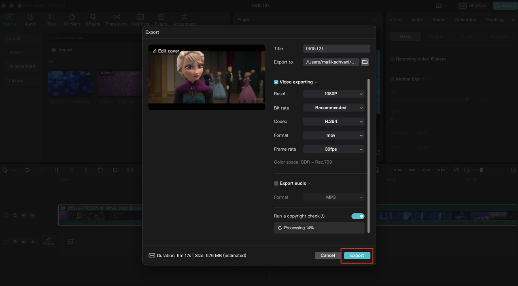Click the freeze frame icon in timeline toolbar
This screenshot has height=286, width=518.
coord(129,170)
